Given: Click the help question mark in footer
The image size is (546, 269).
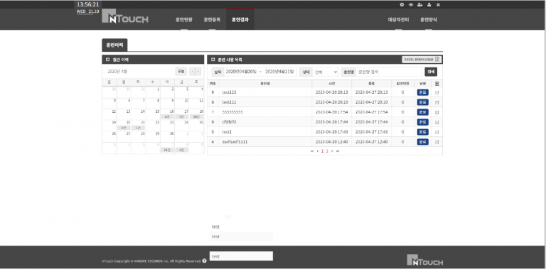Looking at the screenshot, I should 205,260.
